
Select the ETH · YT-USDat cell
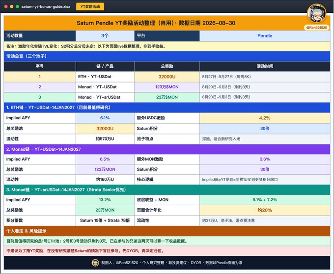click(x=105, y=77)
